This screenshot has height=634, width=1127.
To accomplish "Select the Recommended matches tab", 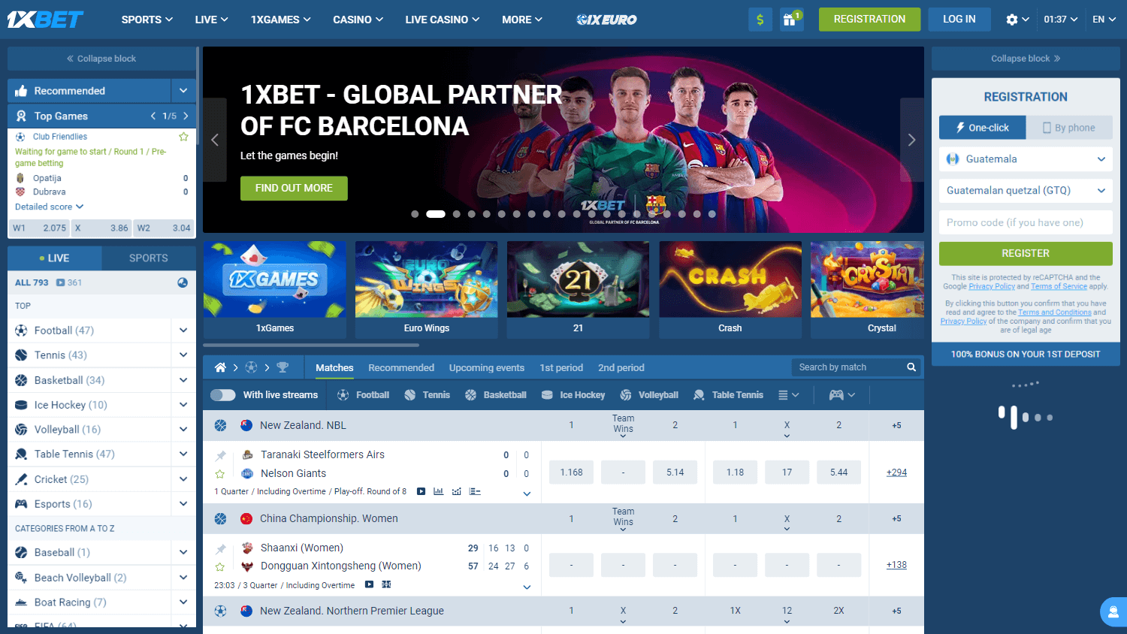I will coord(401,367).
